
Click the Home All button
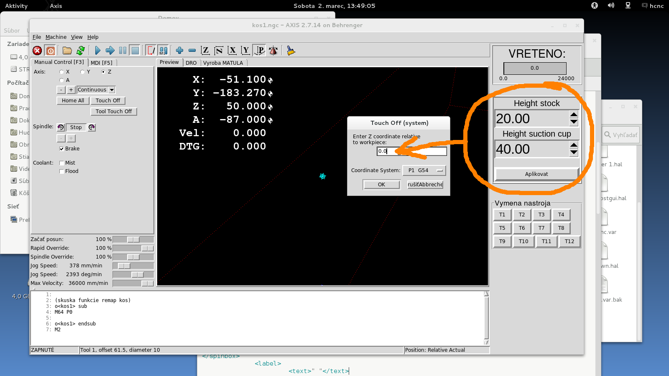tap(73, 101)
